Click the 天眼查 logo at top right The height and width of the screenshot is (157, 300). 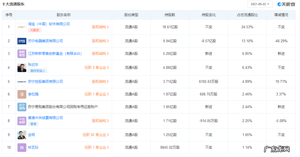point(287,4)
